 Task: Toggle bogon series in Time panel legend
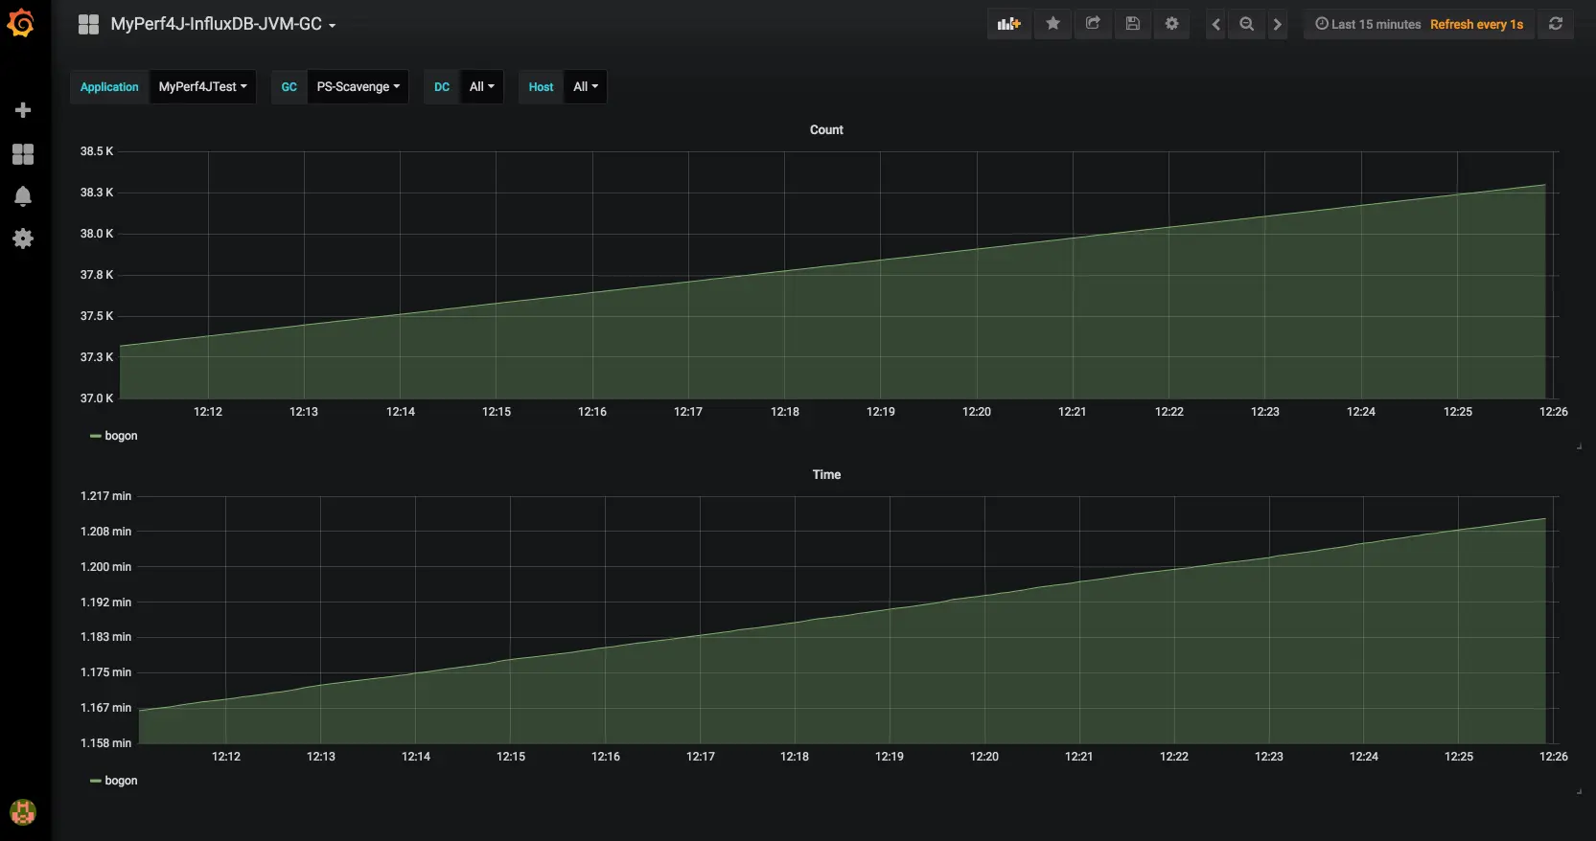121,781
